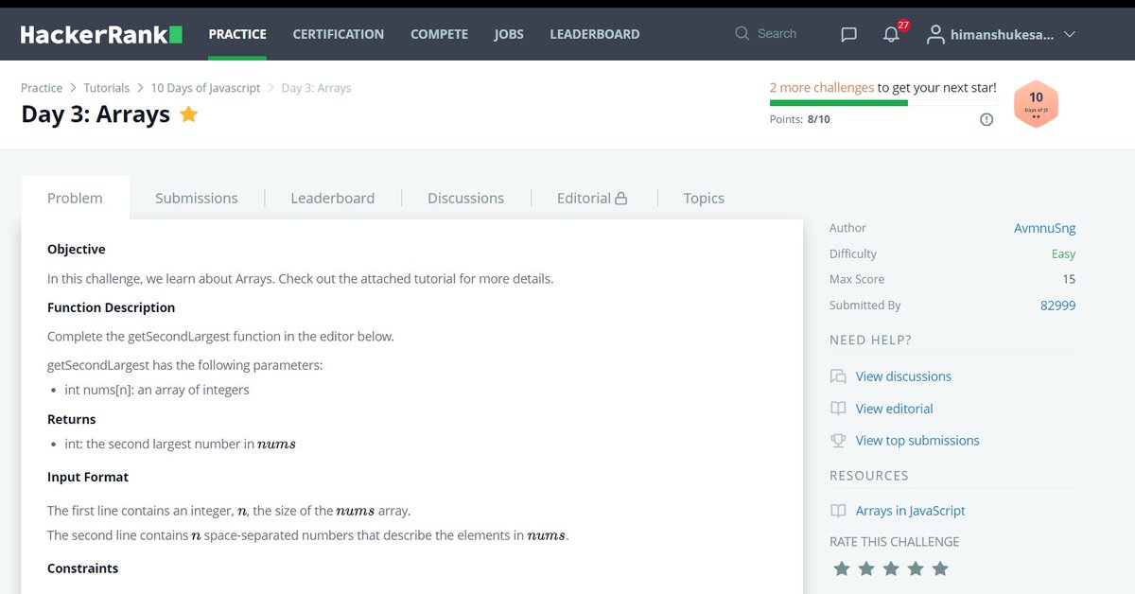
Task: Click the Arrays in JavaScript book icon
Action: coord(838,511)
